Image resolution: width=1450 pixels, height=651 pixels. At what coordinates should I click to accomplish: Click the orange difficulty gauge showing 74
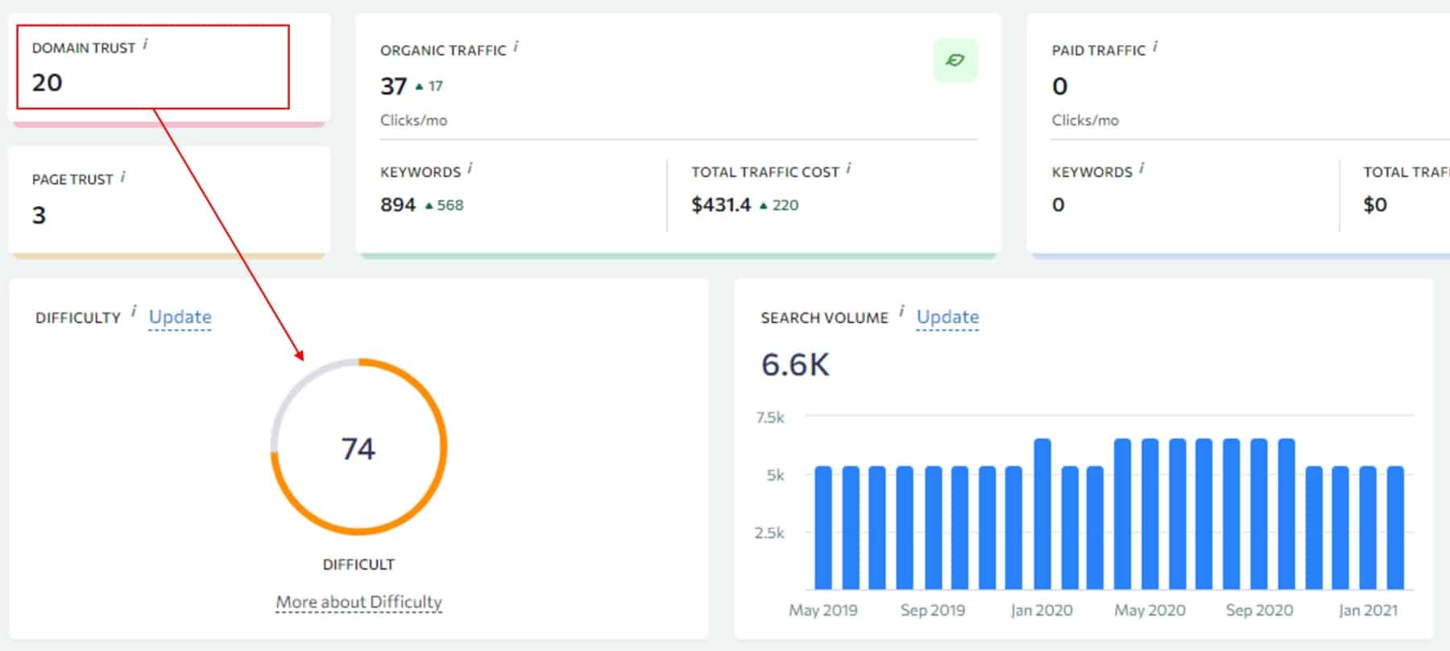click(358, 447)
